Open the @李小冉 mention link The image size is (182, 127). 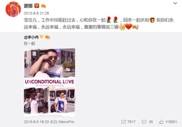click(x=31, y=37)
